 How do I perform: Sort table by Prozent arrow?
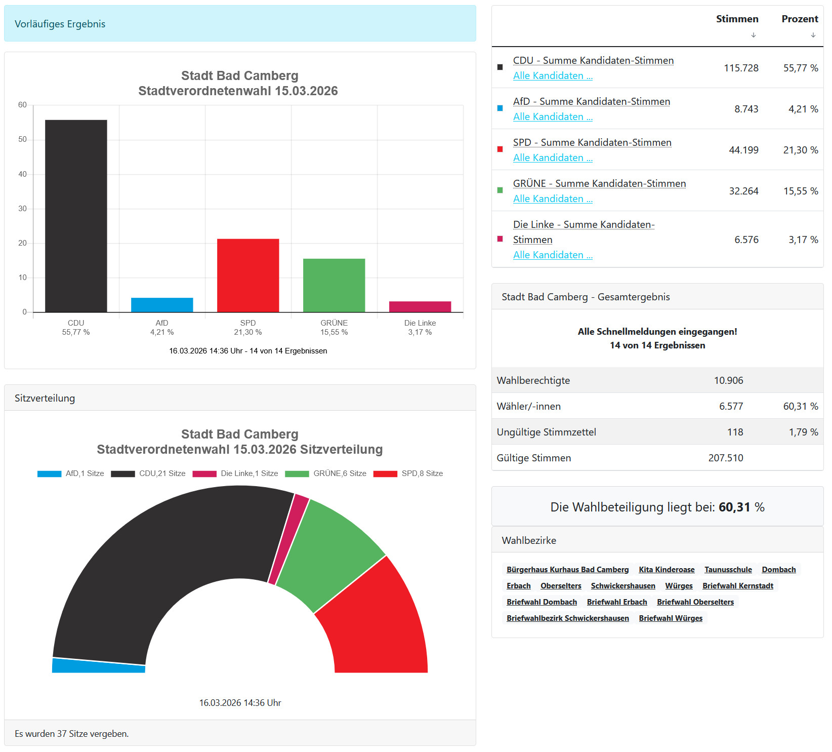tap(813, 35)
